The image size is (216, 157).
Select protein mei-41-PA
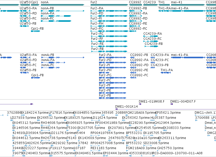click(x=188, y=57)
